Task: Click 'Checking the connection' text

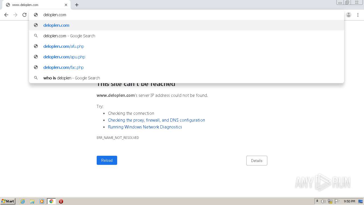Action: point(131,113)
